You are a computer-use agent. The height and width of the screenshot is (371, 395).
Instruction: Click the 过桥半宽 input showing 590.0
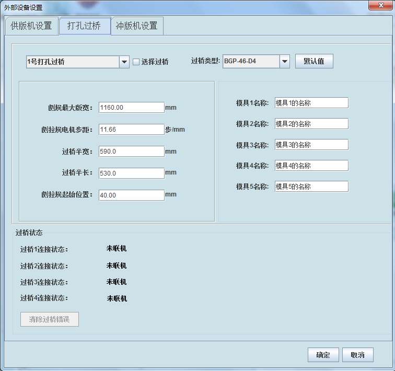point(131,152)
